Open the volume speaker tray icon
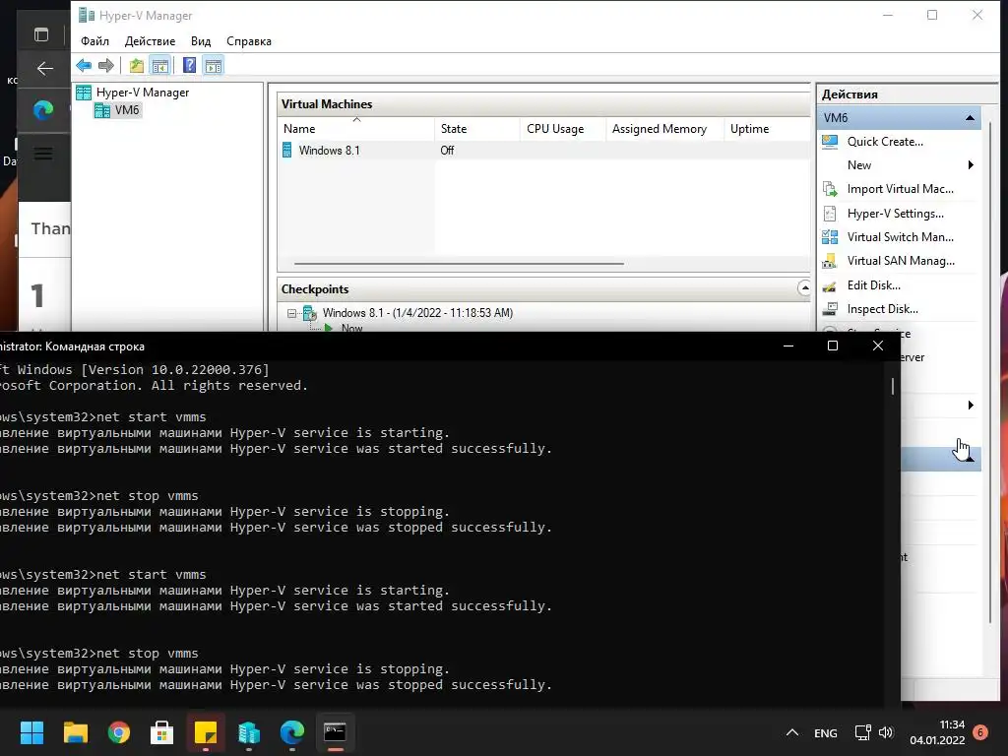 (886, 732)
